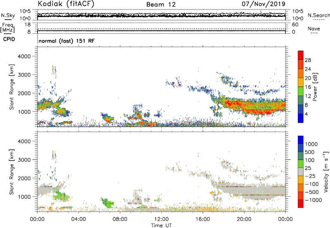Click the frequency trace line in Freq panel
Image resolution: width=330 pixels, height=228 pixels.
(161, 31)
